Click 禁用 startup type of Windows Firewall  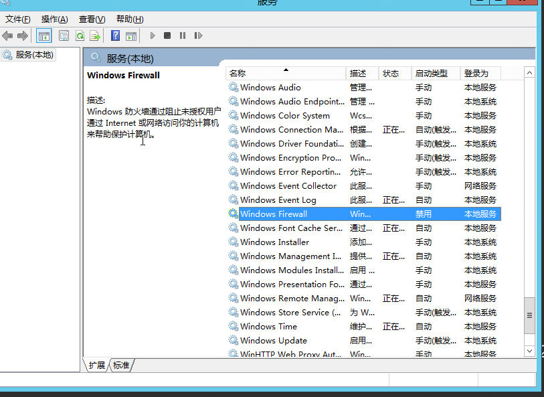coord(424,214)
